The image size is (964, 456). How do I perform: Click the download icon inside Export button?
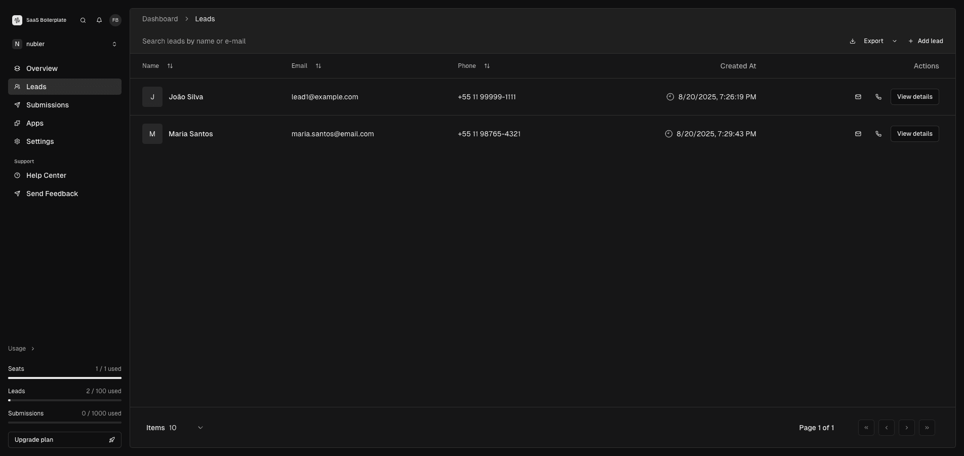(x=853, y=41)
